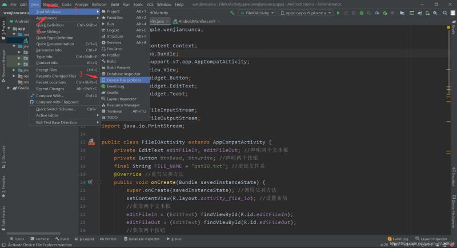Close the AndroidManifest.xml tab
457x248 pixels.
(x=219, y=21)
